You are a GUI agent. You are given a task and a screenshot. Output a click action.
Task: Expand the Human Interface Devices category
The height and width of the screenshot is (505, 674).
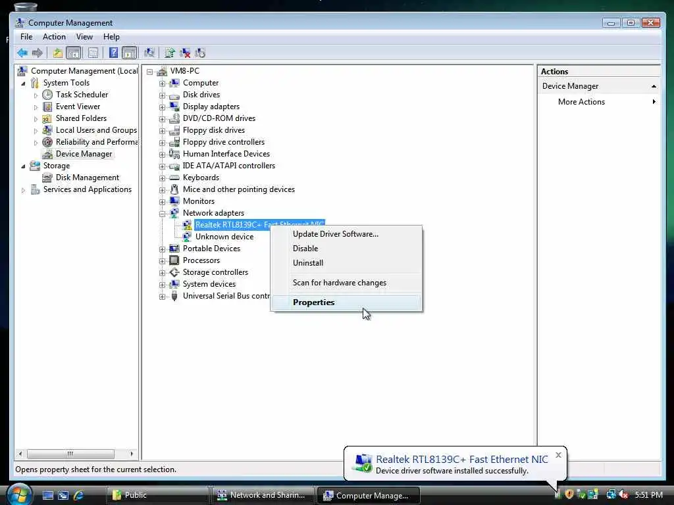coord(162,154)
